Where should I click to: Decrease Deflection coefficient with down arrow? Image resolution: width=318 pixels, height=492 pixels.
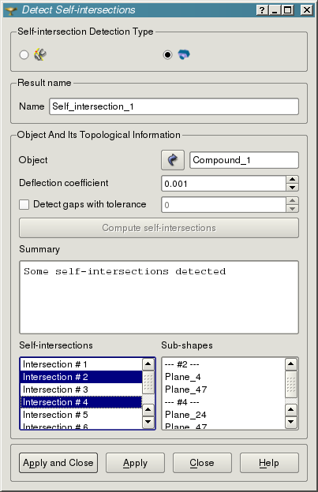(x=292, y=188)
